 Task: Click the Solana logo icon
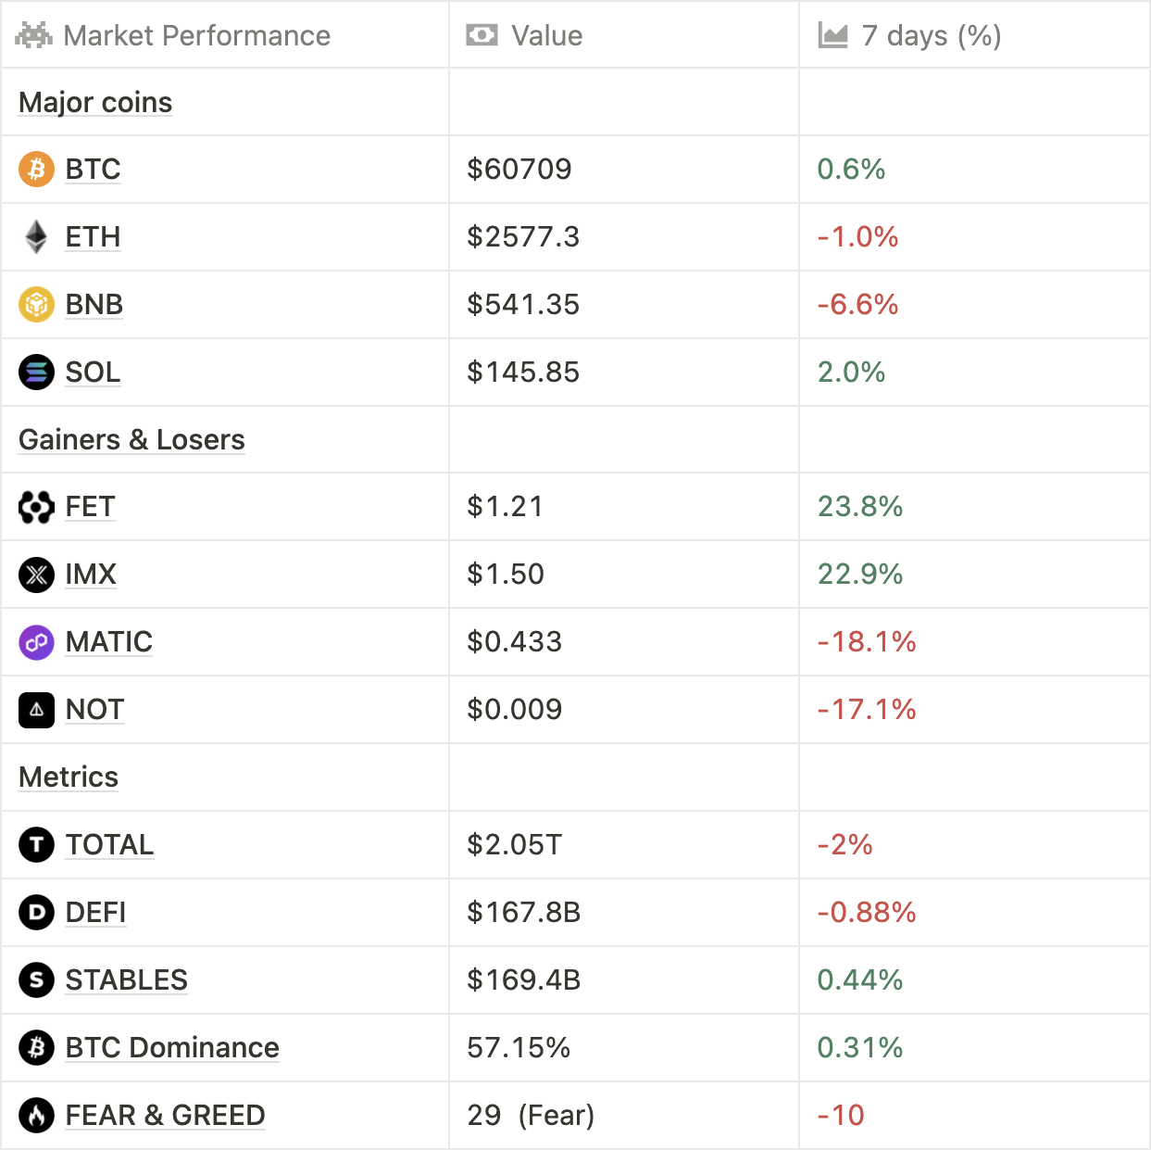tap(36, 373)
